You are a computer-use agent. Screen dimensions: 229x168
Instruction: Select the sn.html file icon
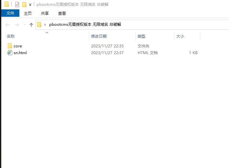click(10, 53)
